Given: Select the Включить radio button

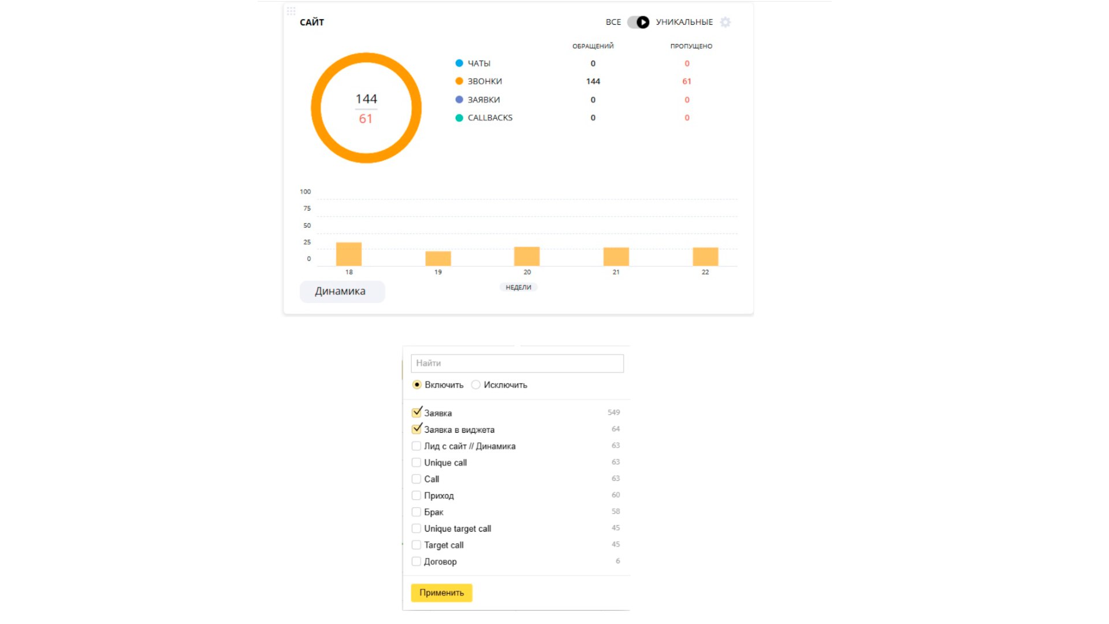Looking at the screenshot, I should (x=416, y=385).
